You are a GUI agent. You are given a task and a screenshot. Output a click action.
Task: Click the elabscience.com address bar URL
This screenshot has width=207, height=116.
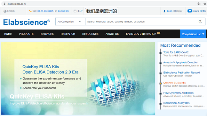coord(17,4)
